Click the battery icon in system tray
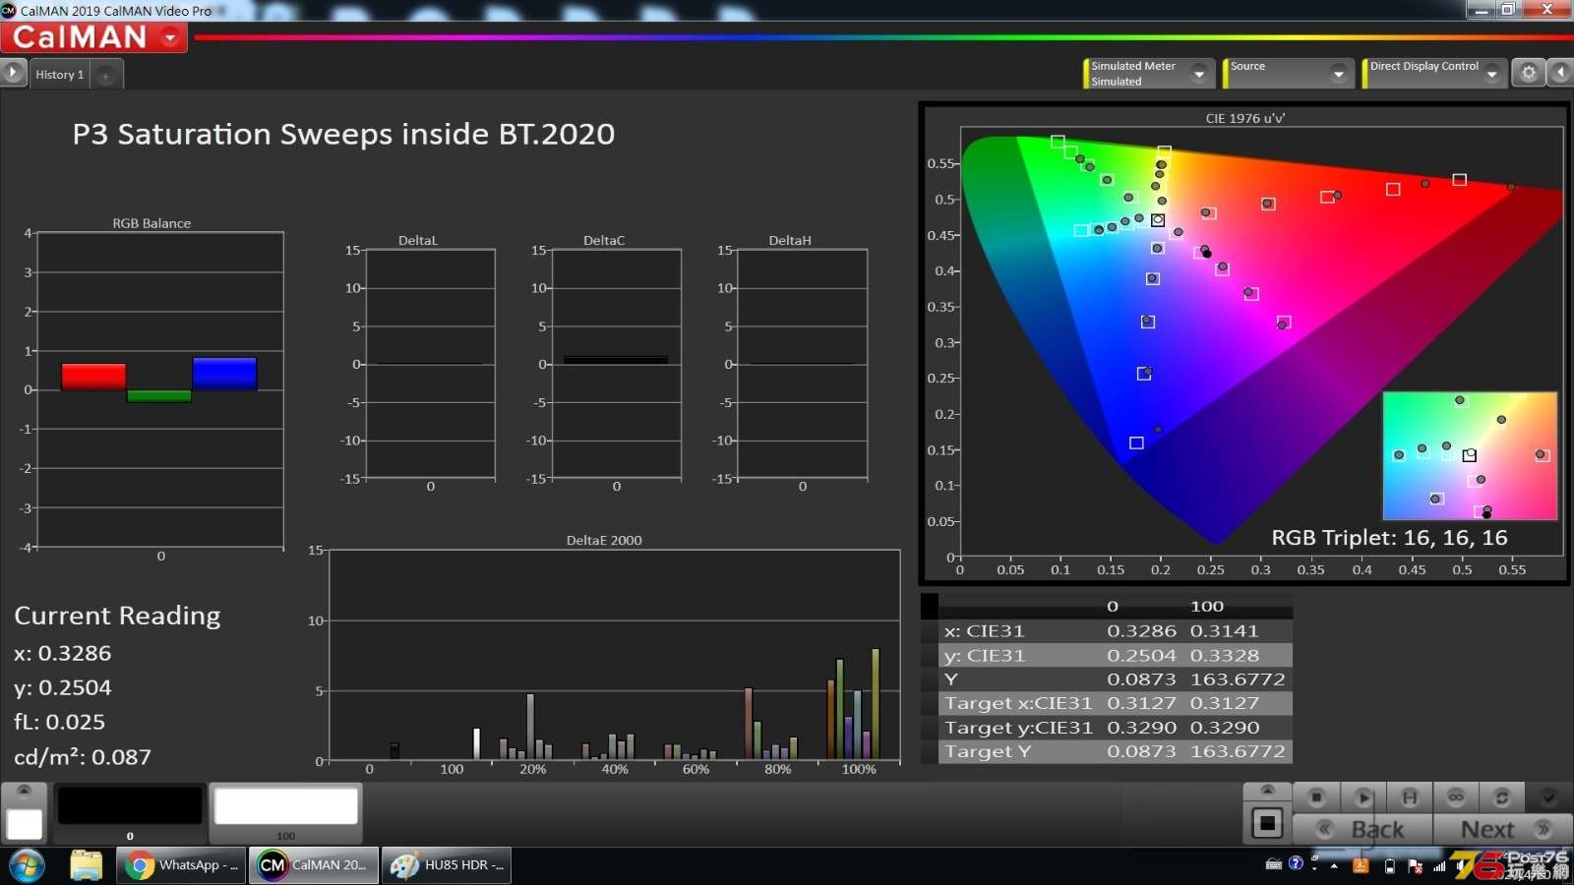 click(1389, 866)
